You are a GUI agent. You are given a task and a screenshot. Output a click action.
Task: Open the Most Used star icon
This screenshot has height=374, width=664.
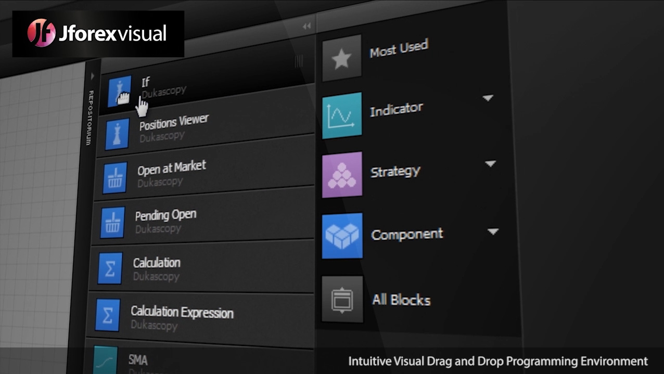point(341,58)
